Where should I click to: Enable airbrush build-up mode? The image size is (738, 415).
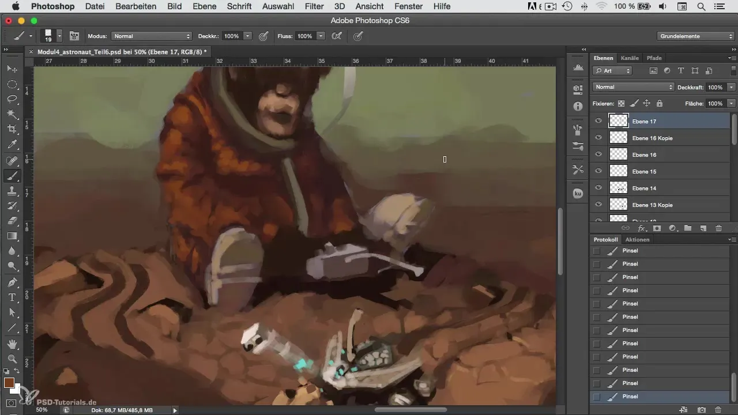coord(337,36)
